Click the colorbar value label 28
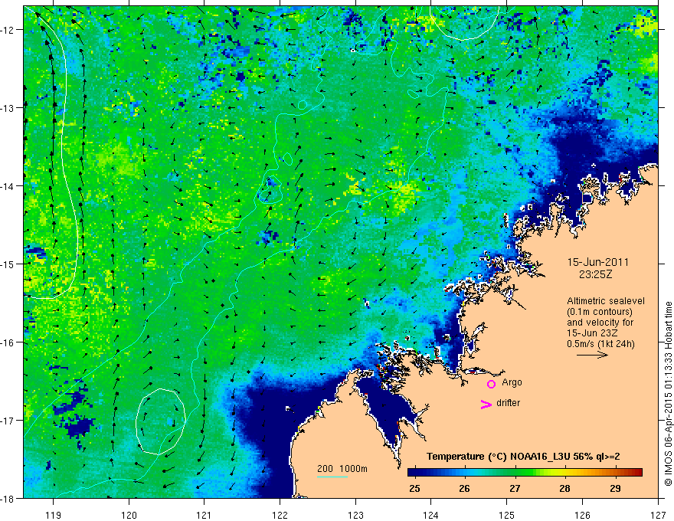 [564, 488]
